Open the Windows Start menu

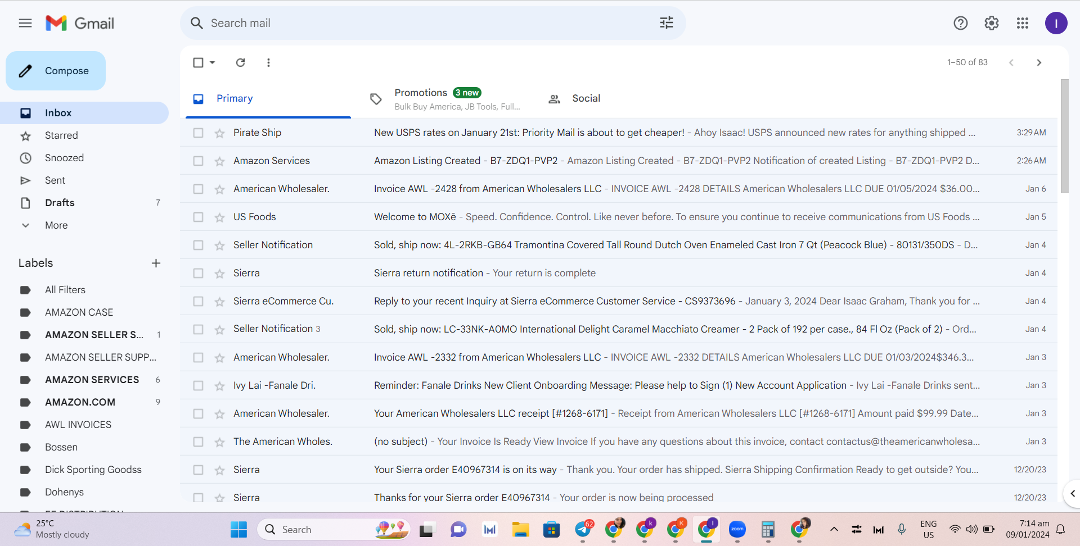pos(238,529)
